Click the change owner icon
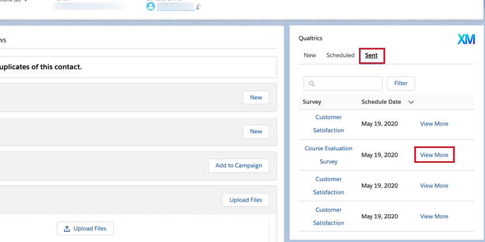This screenshot has height=242, width=485. [198, 6]
